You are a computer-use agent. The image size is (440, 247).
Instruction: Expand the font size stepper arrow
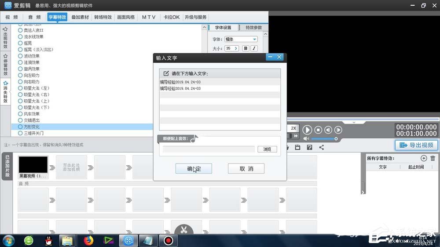click(x=236, y=48)
